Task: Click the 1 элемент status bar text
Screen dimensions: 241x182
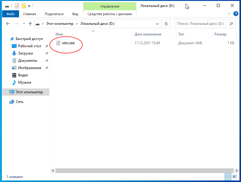Action: pos(15,177)
